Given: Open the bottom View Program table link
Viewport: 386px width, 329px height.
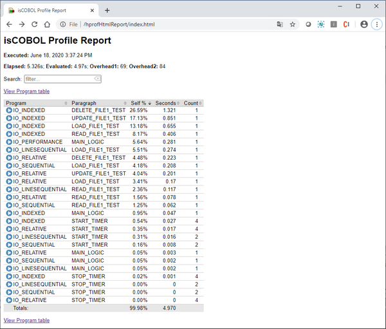Looking at the screenshot, I should tap(26, 321).
